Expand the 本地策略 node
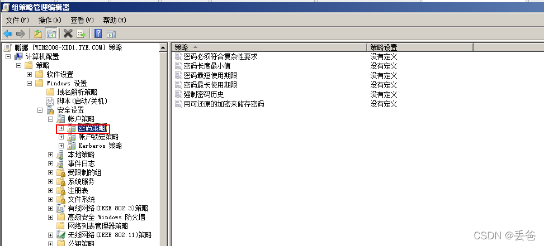 coord(51,155)
